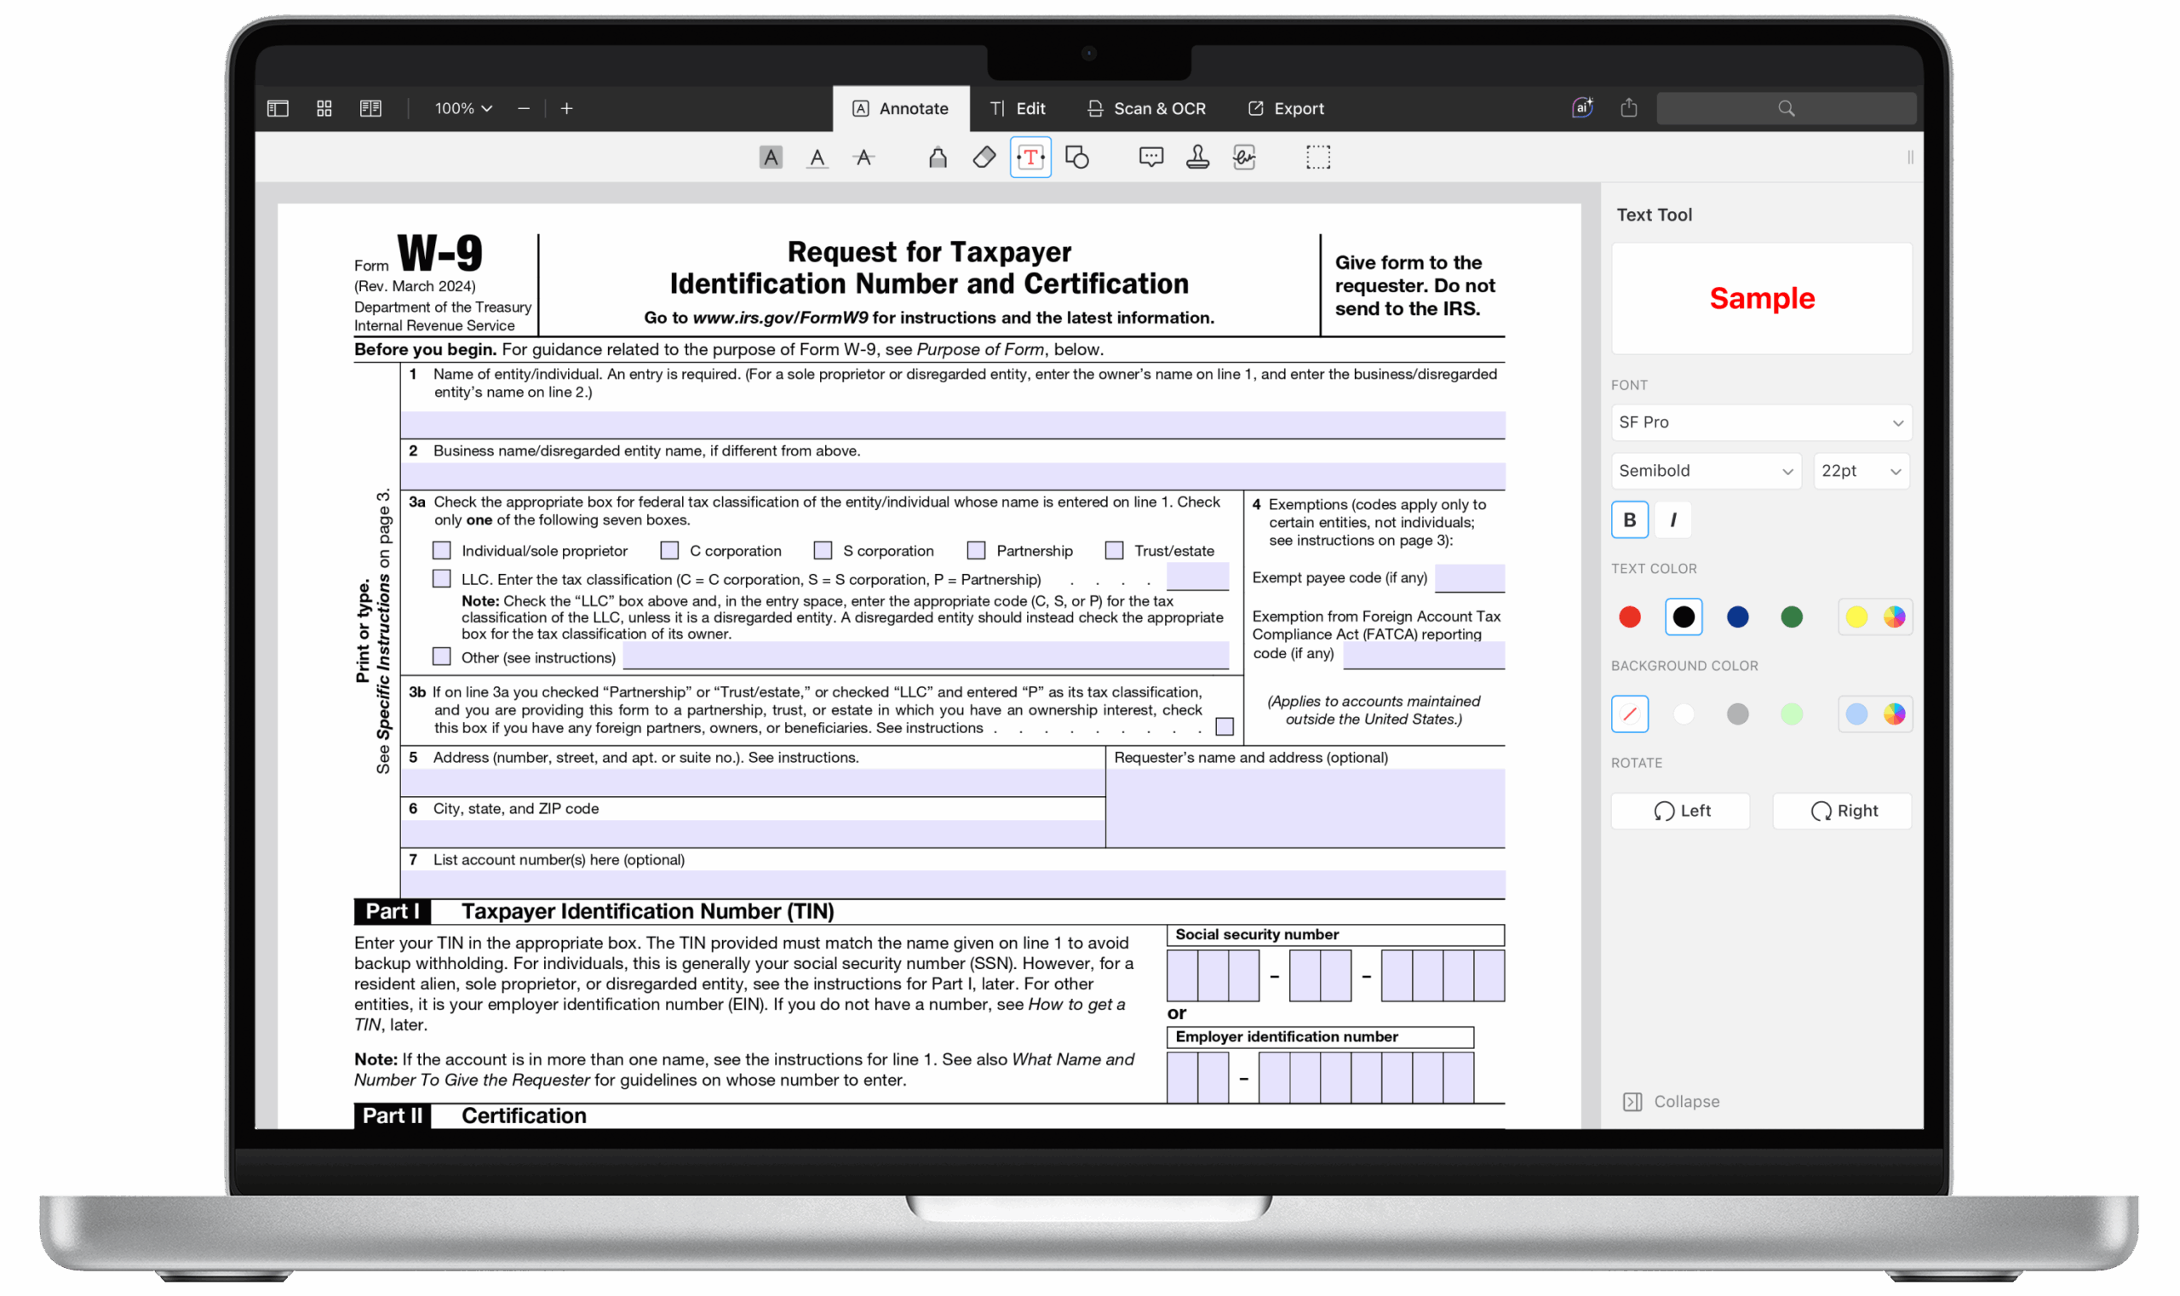Open the Semibold font weight dropdown
2180x1296 pixels.
pos(1704,471)
